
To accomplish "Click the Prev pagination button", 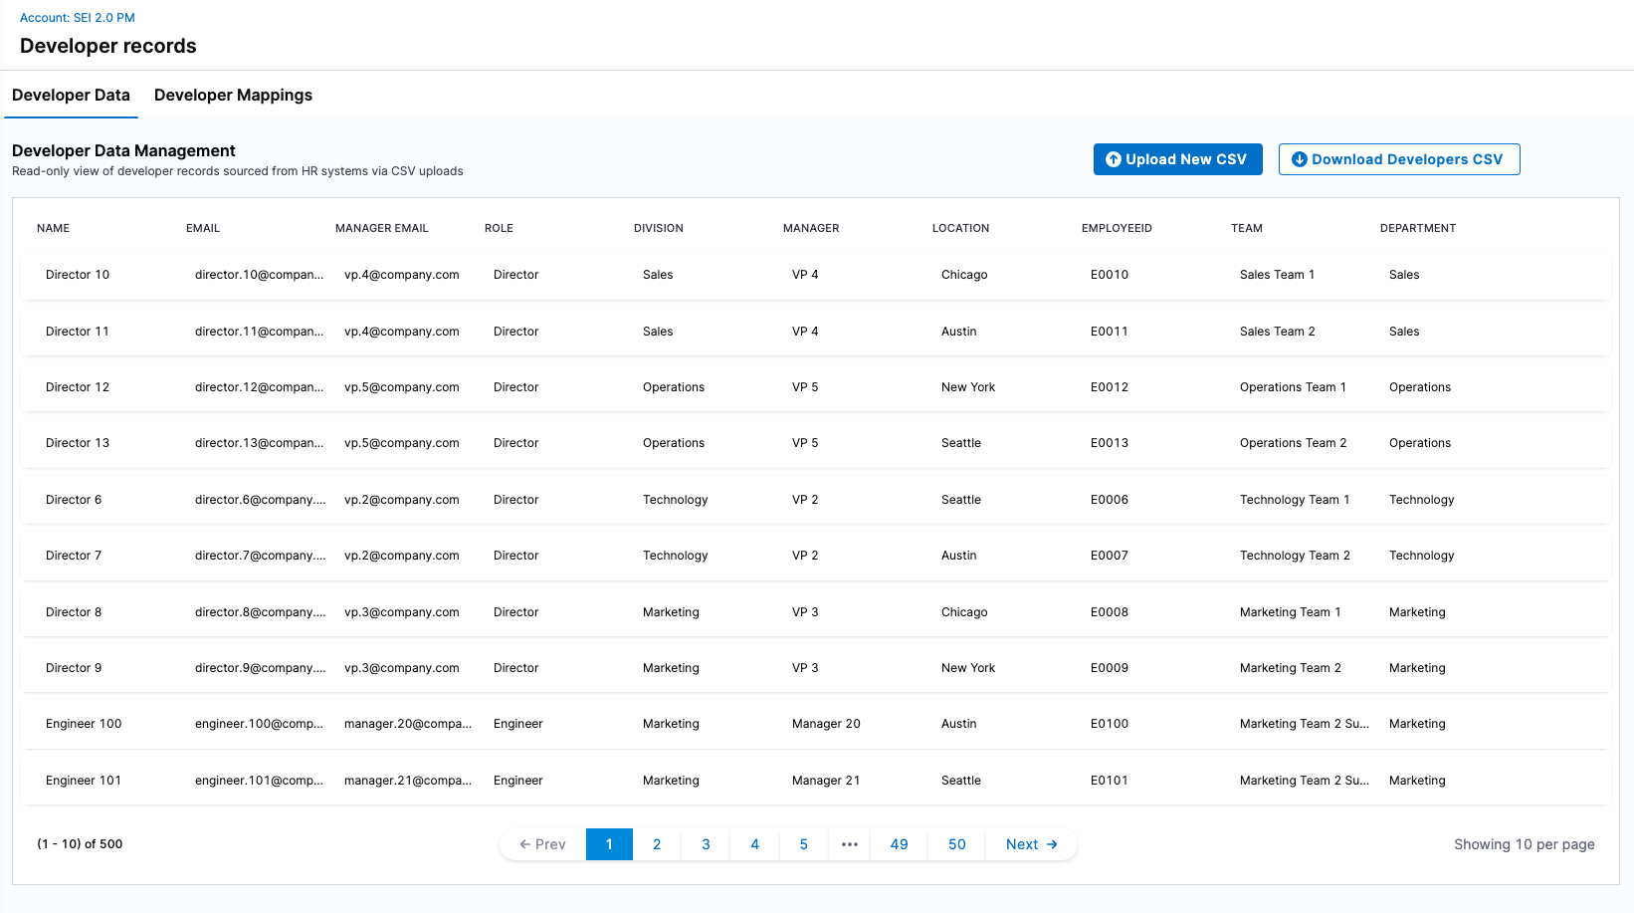I will pos(542,844).
